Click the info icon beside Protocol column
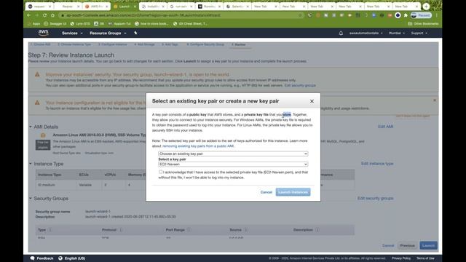Screen dimensions: 466x262 point(121,230)
